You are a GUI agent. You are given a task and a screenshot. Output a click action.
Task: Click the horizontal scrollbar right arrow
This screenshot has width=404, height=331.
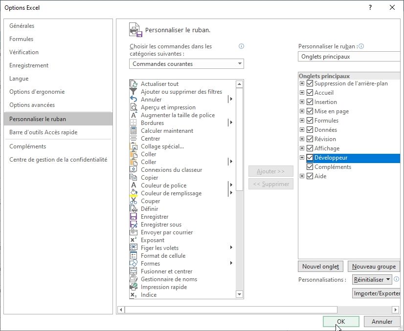(x=395, y=310)
